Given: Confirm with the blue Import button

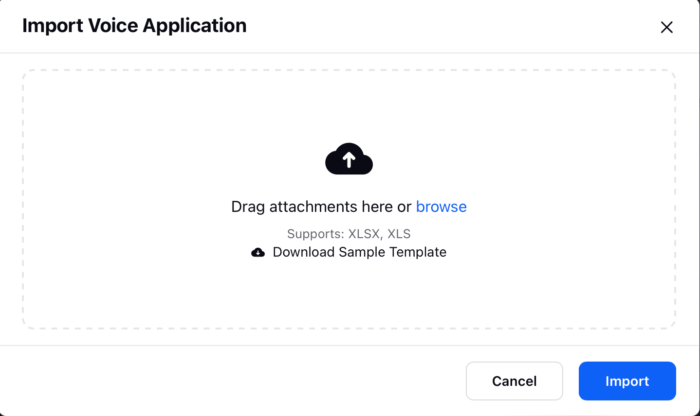Looking at the screenshot, I should click(627, 381).
